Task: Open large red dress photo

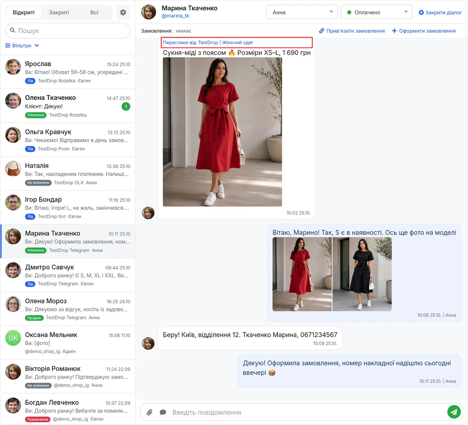Action: tap(222, 132)
